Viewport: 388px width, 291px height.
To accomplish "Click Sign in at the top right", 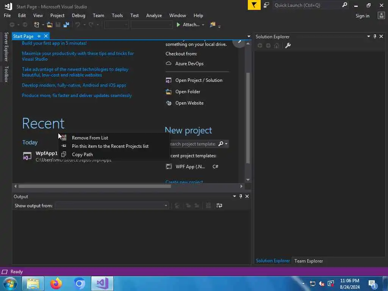I will pyautogui.click(x=362, y=16).
